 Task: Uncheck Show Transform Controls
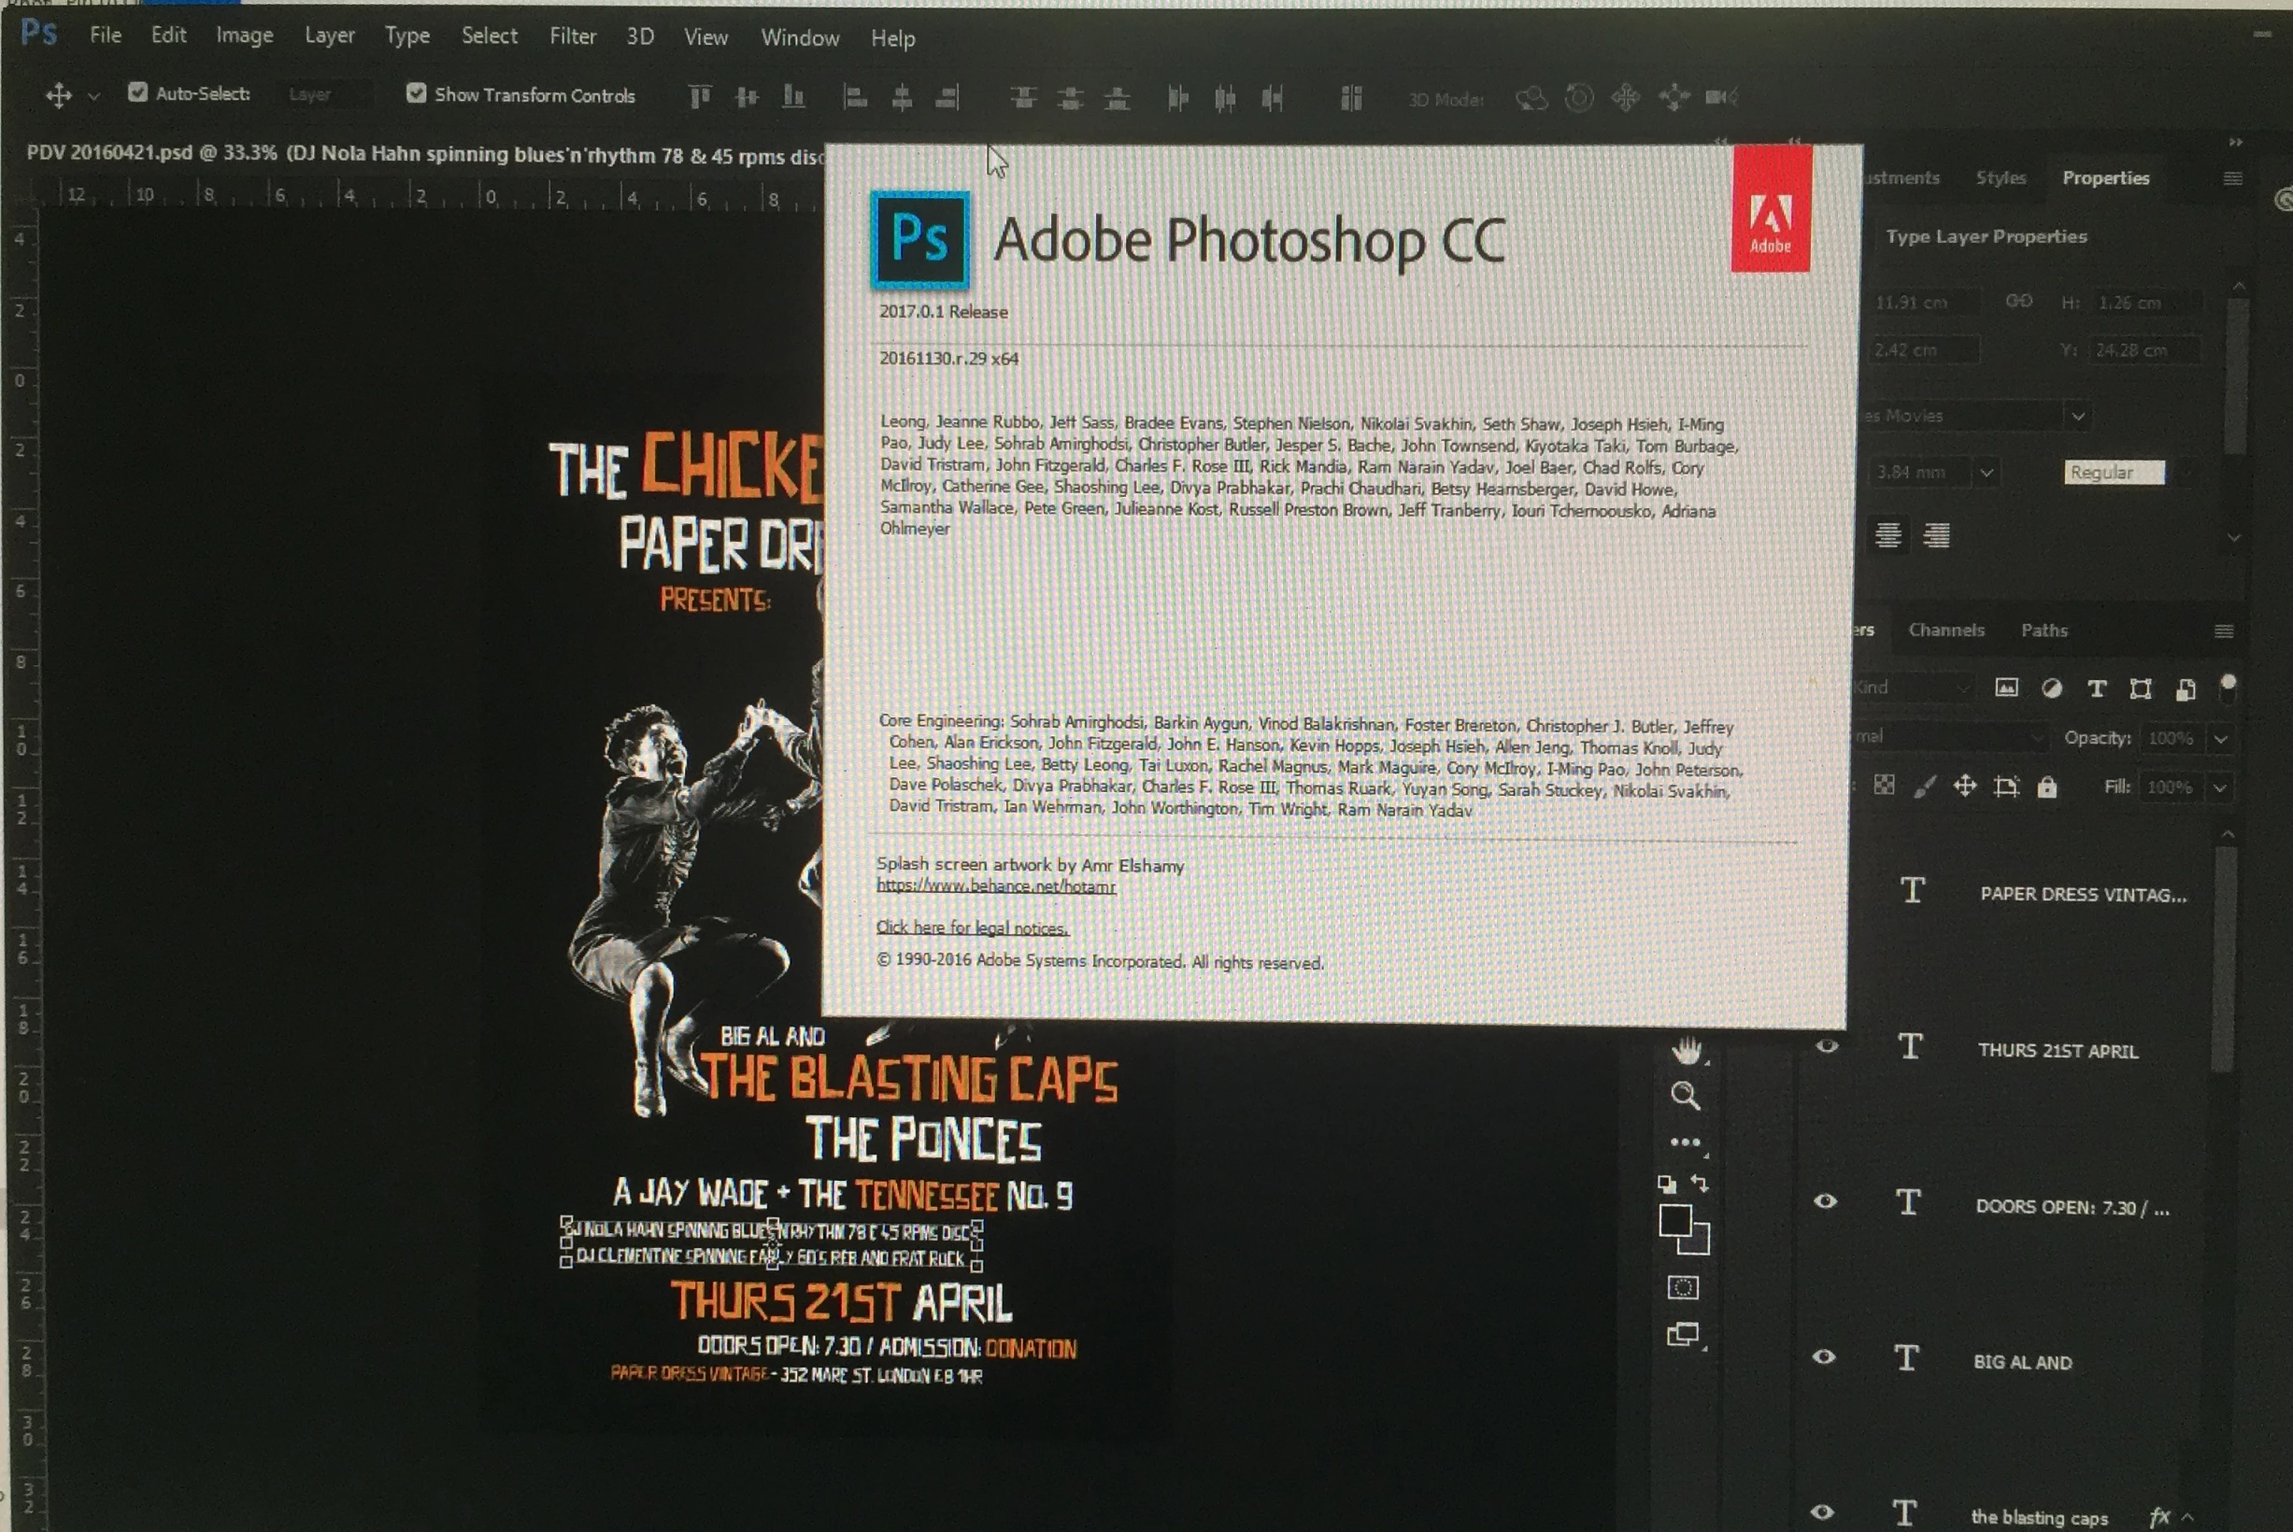coord(416,93)
